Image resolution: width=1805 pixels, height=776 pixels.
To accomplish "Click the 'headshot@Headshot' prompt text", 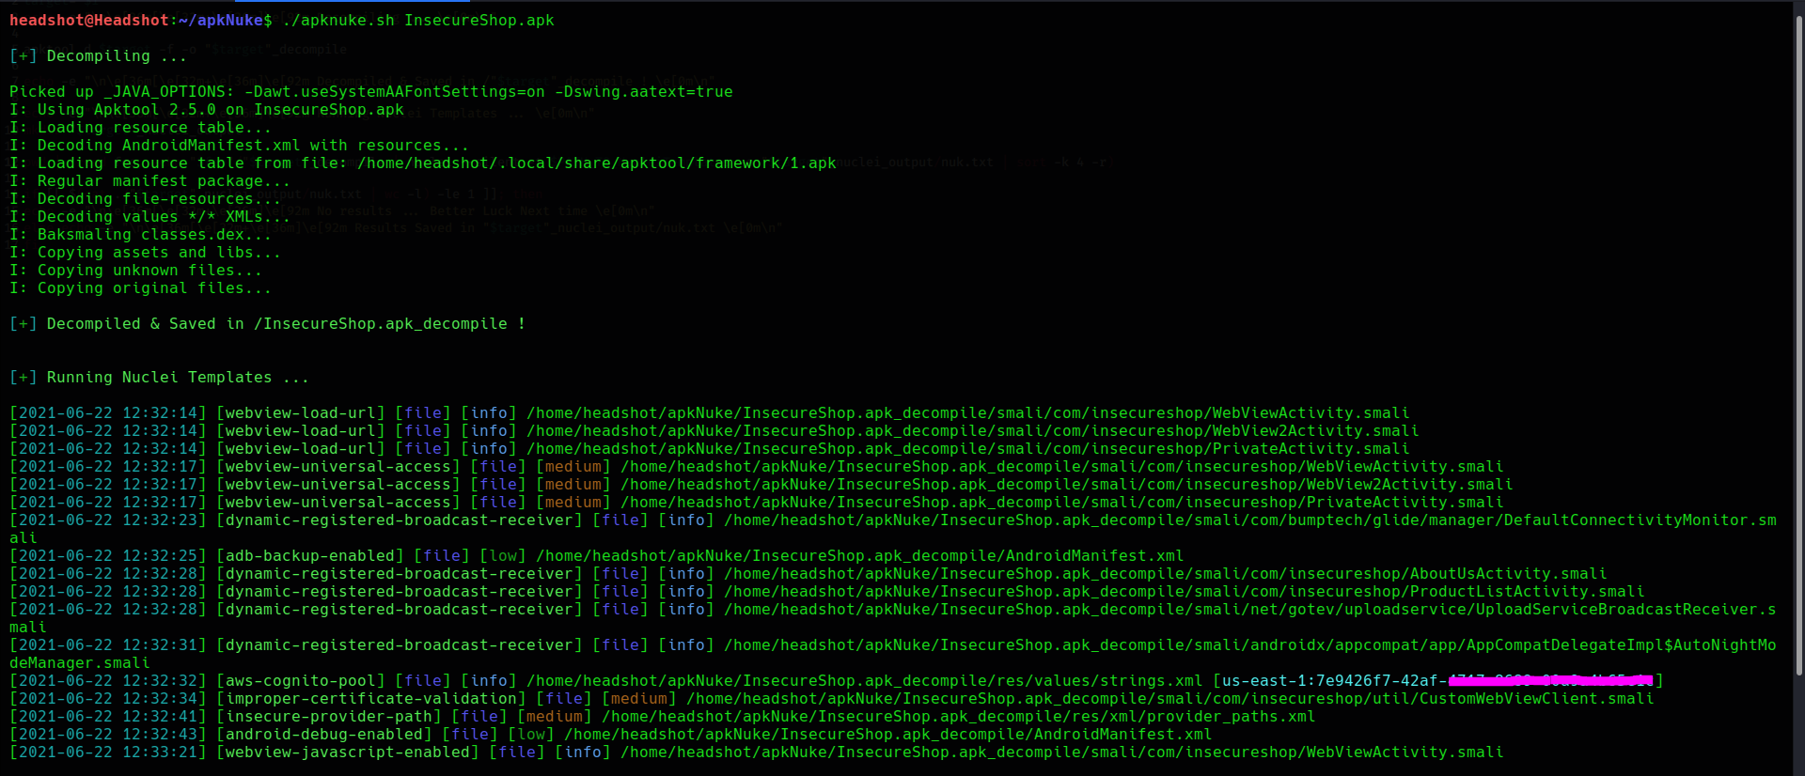I will [x=89, y=21].
